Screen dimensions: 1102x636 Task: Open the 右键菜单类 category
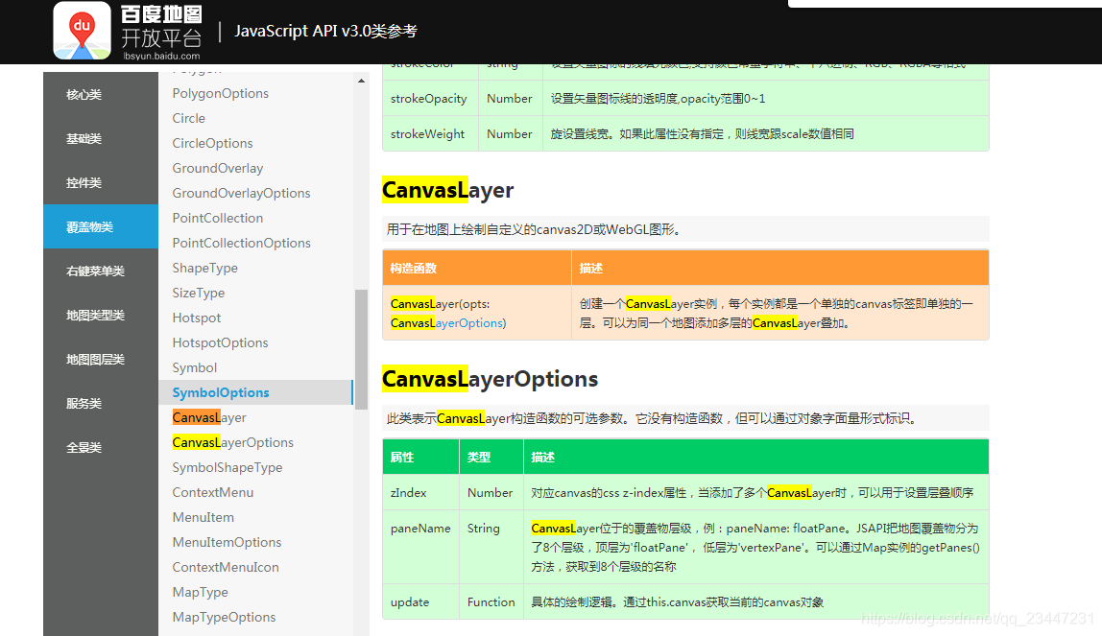coord(101,271)
